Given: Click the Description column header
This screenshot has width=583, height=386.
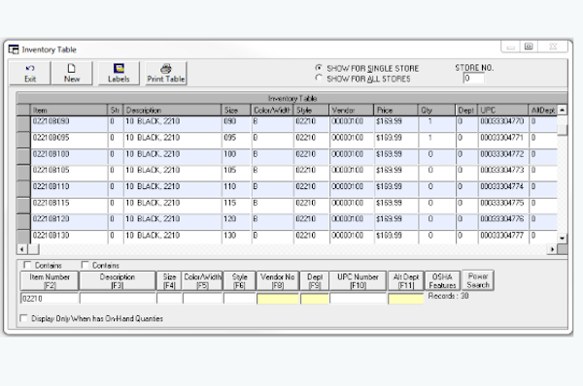Looking at the screenshot, I should (172, 111).
